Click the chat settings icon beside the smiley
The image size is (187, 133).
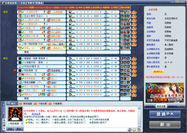(x=139, y=130)
